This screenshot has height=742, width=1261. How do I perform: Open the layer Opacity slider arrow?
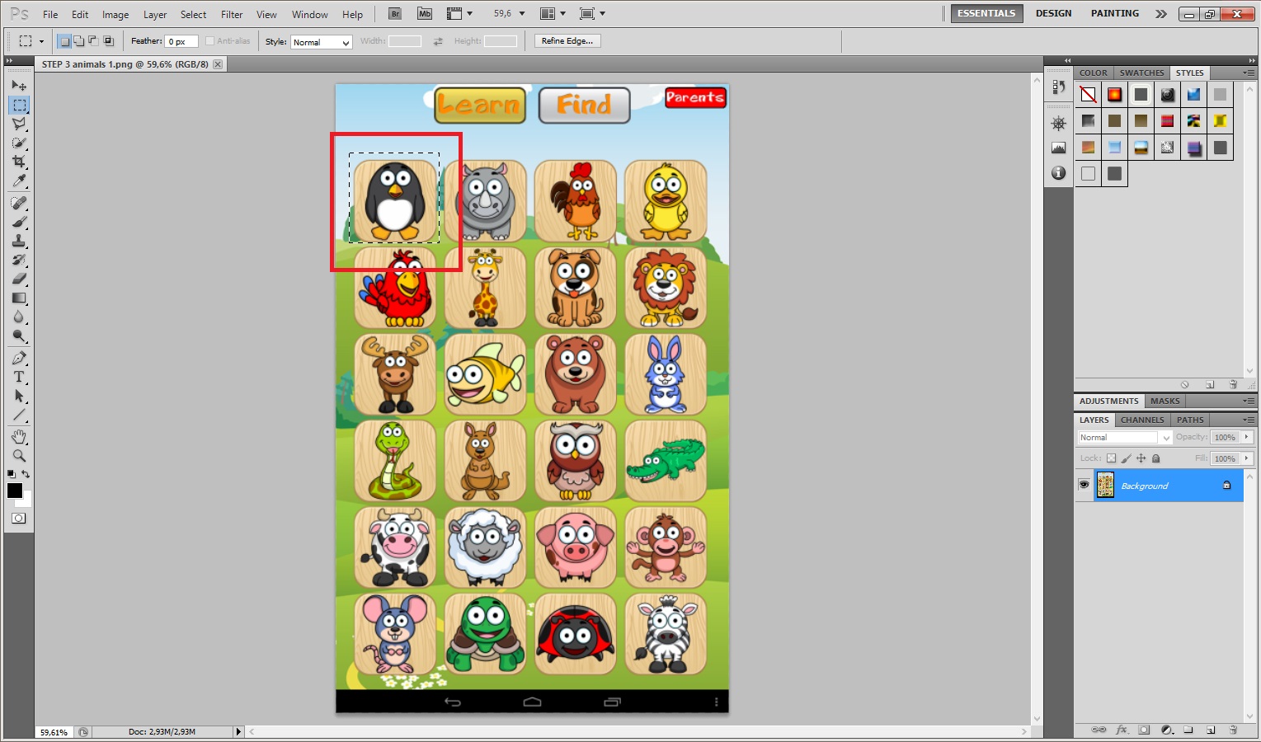(x=1247, y=437)
